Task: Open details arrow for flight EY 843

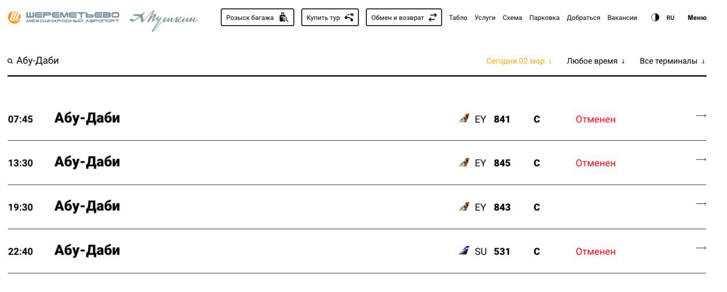Action: pyautogui.click(x=701, y=204)
